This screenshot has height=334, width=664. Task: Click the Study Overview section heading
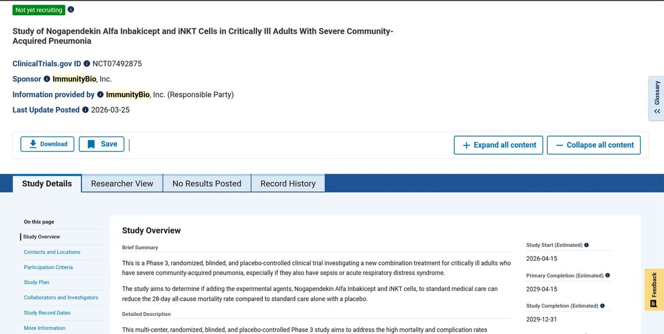click(x=152, y=231)
